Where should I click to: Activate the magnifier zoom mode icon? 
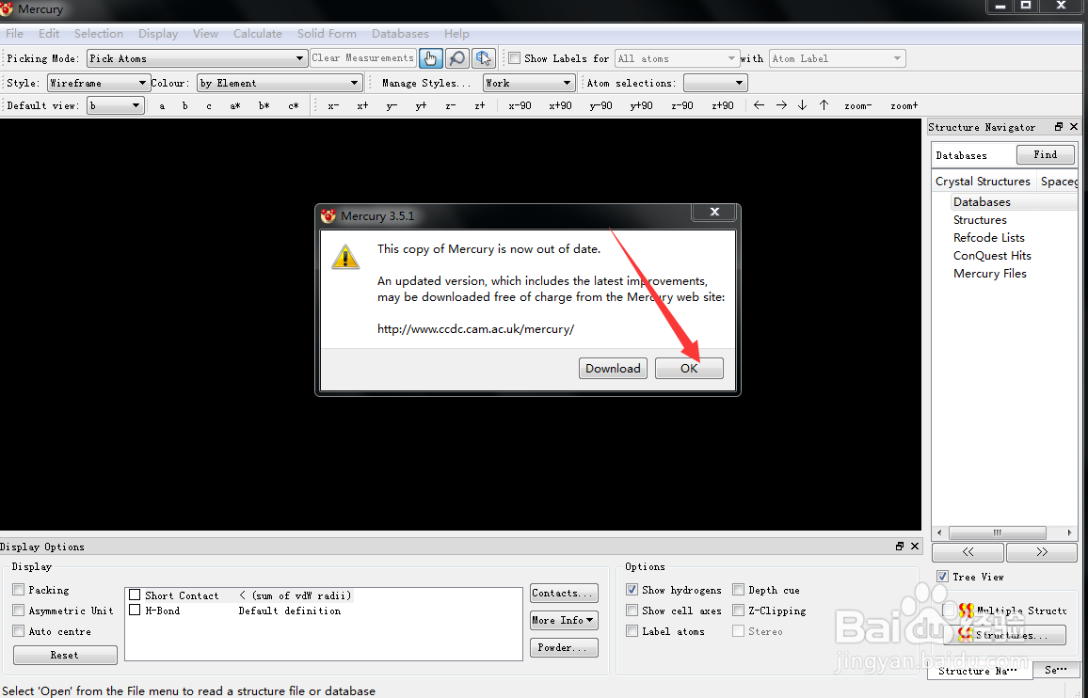tap(456, 58)
